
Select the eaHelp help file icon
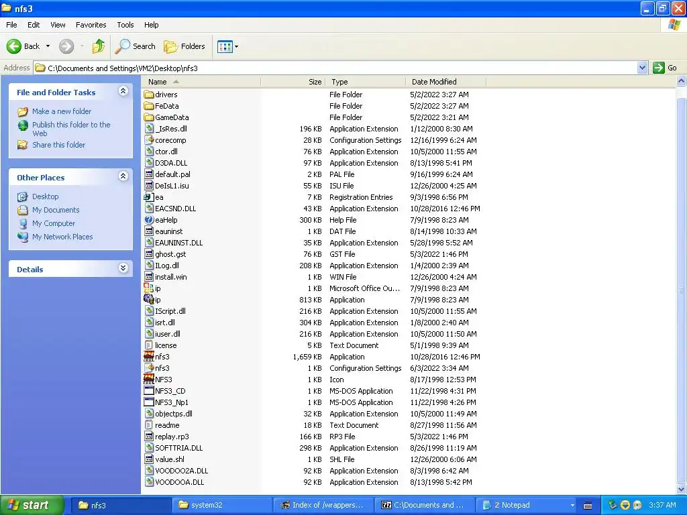pyautogui.click(x=149, y=219)
